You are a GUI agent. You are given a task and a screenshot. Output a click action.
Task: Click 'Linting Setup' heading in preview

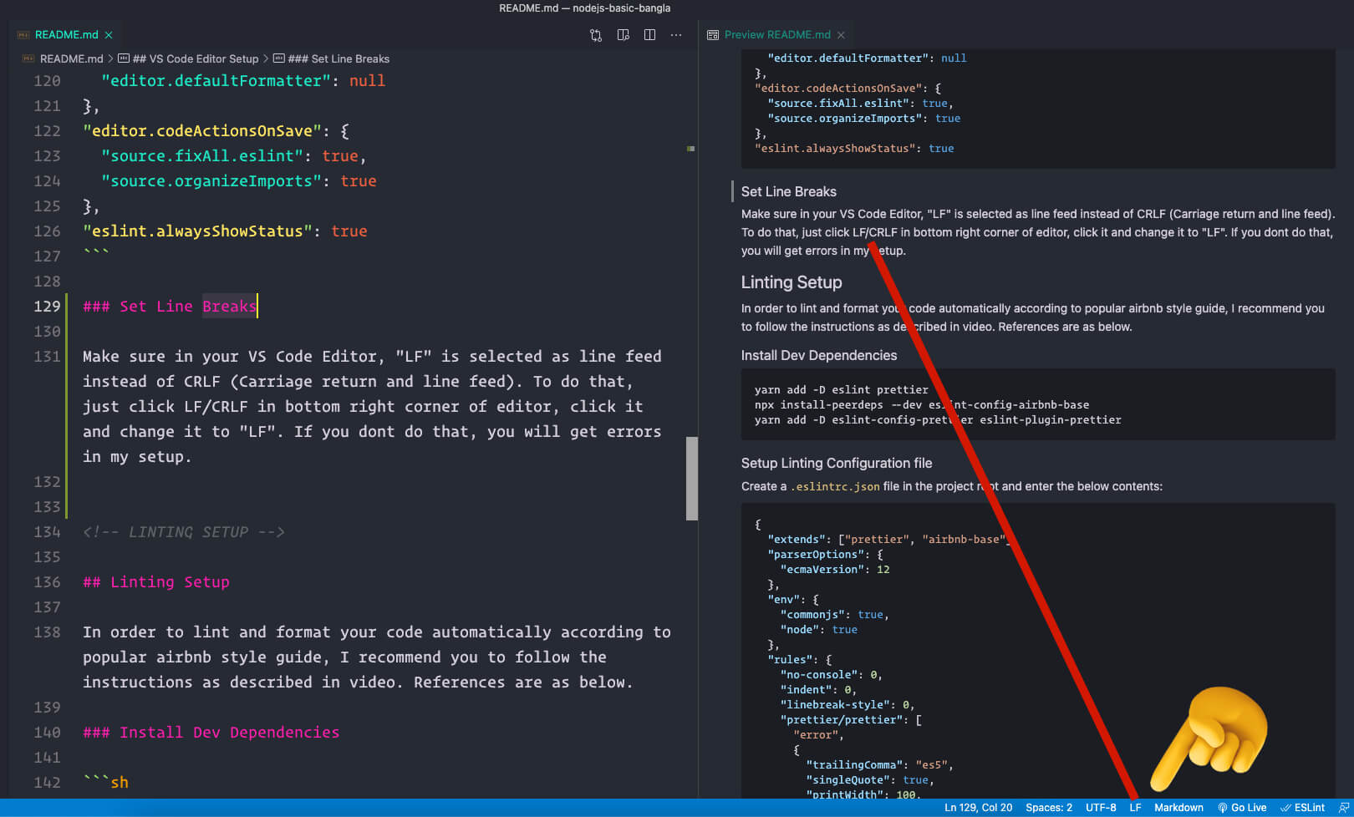coord(792,282)
